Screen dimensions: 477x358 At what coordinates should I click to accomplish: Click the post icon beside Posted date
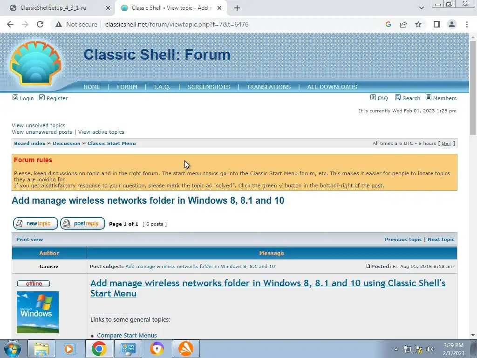[368, 266]
